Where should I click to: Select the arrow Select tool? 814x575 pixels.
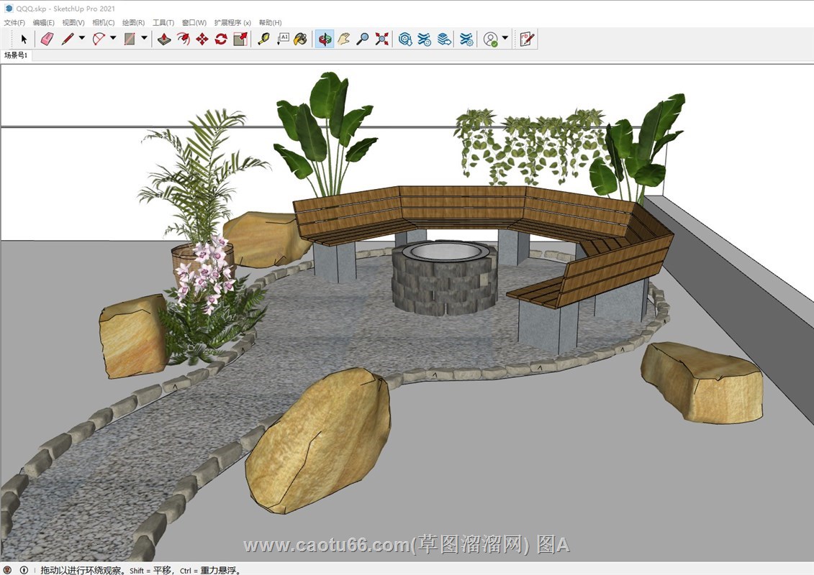[24, 39]
